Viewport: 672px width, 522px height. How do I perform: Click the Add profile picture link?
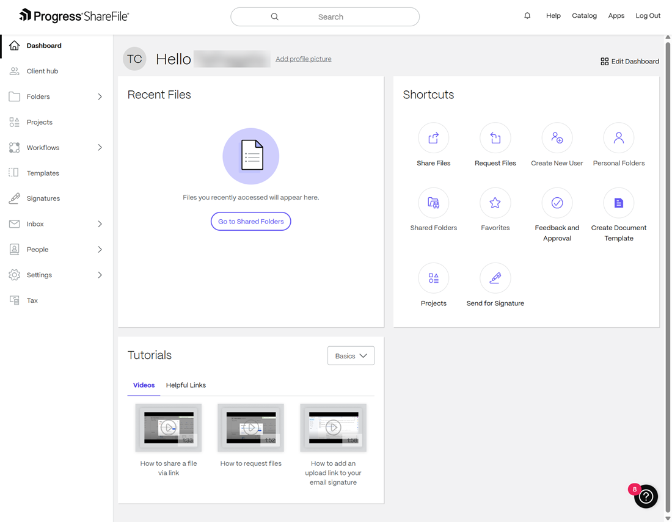click(303, 59)
